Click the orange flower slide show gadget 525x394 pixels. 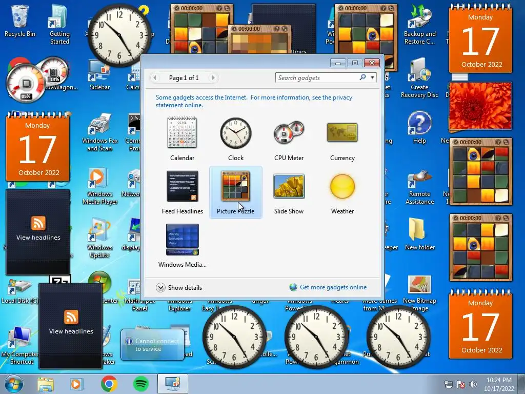pos(480,106)
